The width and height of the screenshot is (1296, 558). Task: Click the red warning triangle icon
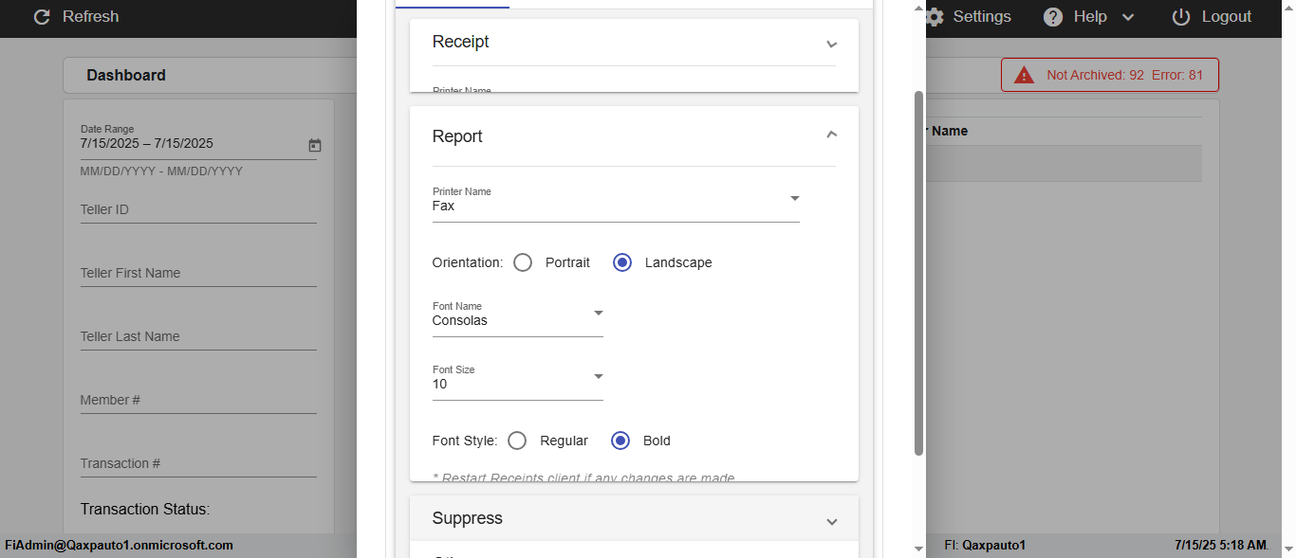click(1024, 76)
